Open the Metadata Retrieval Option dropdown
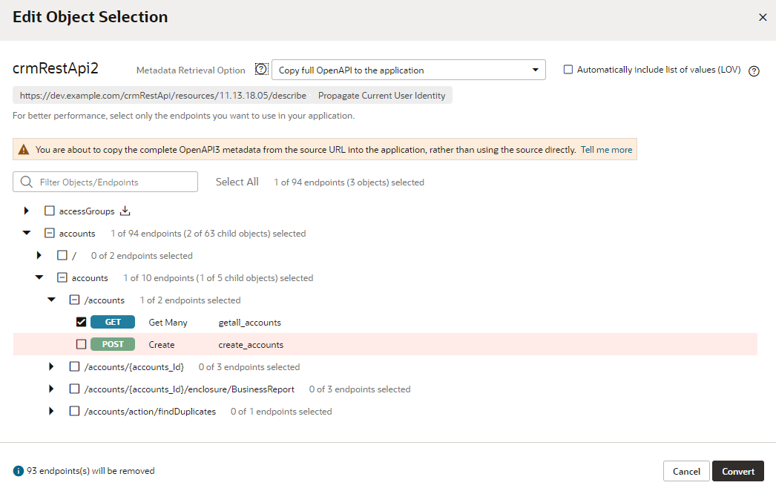Screen dimensions: 776x491 click(x=409, y=70)
